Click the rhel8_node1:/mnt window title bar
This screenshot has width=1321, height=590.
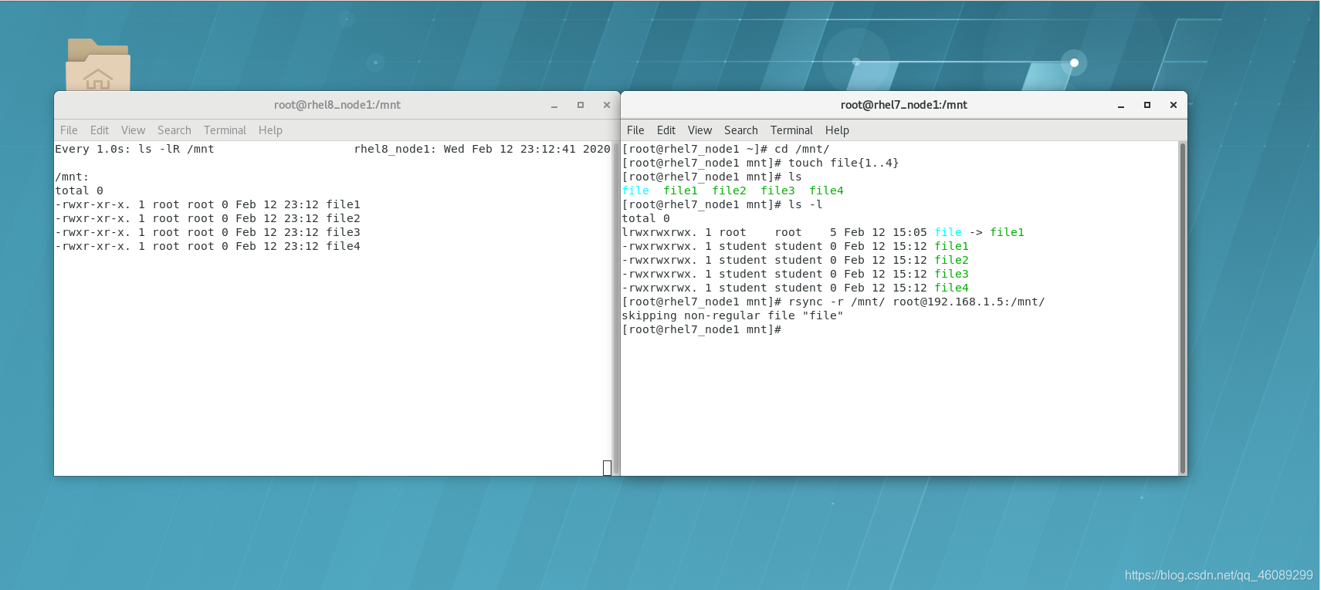(x=337, y=105)
